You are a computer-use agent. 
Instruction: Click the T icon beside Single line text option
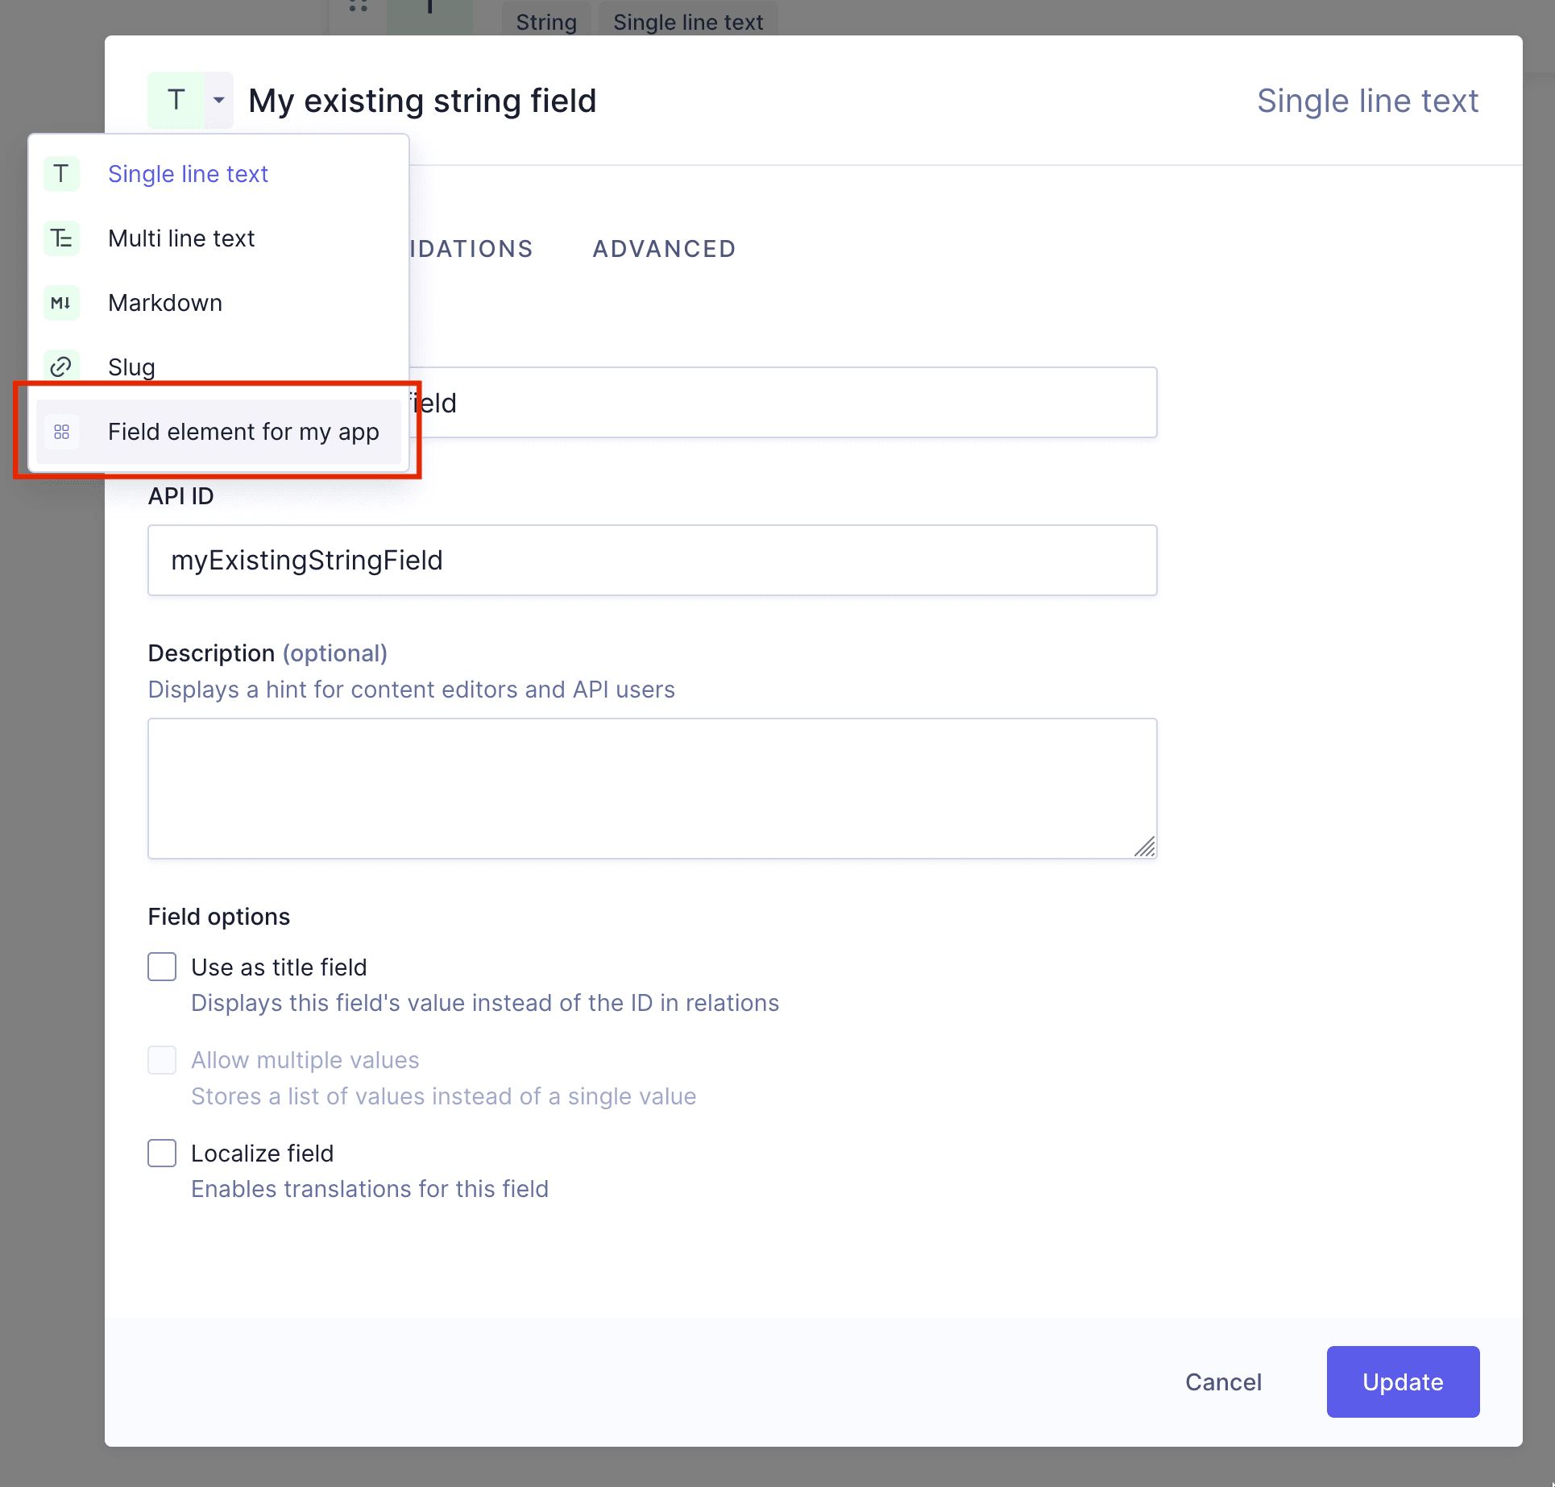click(61, 174)
